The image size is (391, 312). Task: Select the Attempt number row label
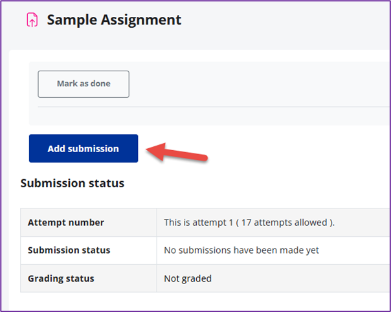[x=66, y=223]
